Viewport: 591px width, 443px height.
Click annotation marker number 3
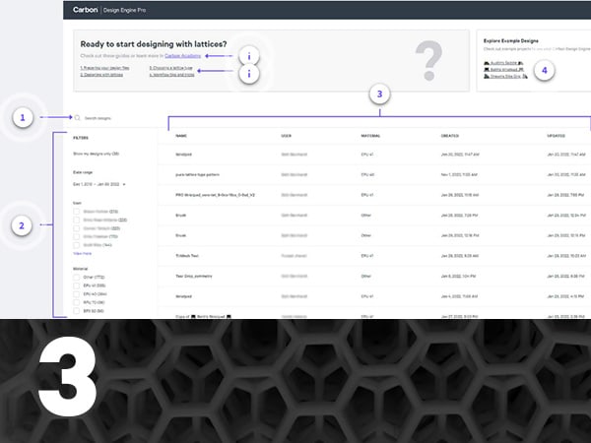382,95
